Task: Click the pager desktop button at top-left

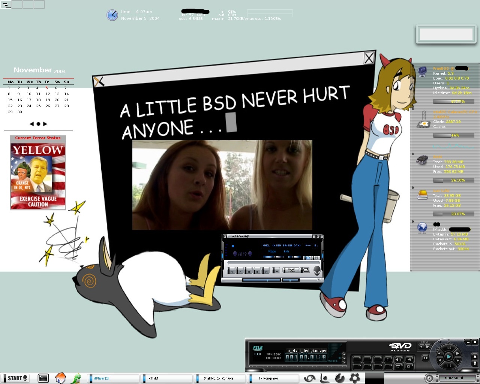Action: pos(6,4)
